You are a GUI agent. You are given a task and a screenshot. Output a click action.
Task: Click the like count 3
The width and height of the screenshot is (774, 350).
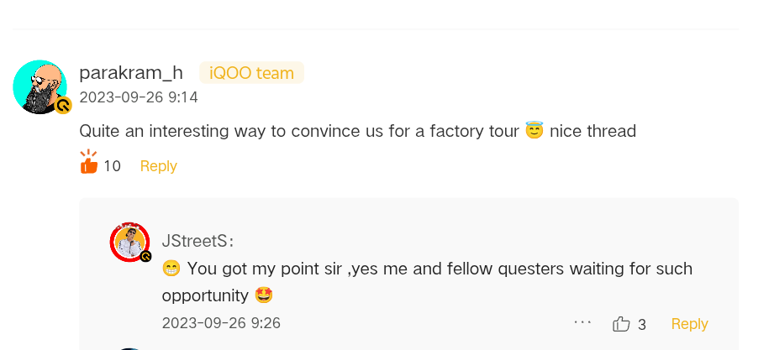tap(642, 324)
